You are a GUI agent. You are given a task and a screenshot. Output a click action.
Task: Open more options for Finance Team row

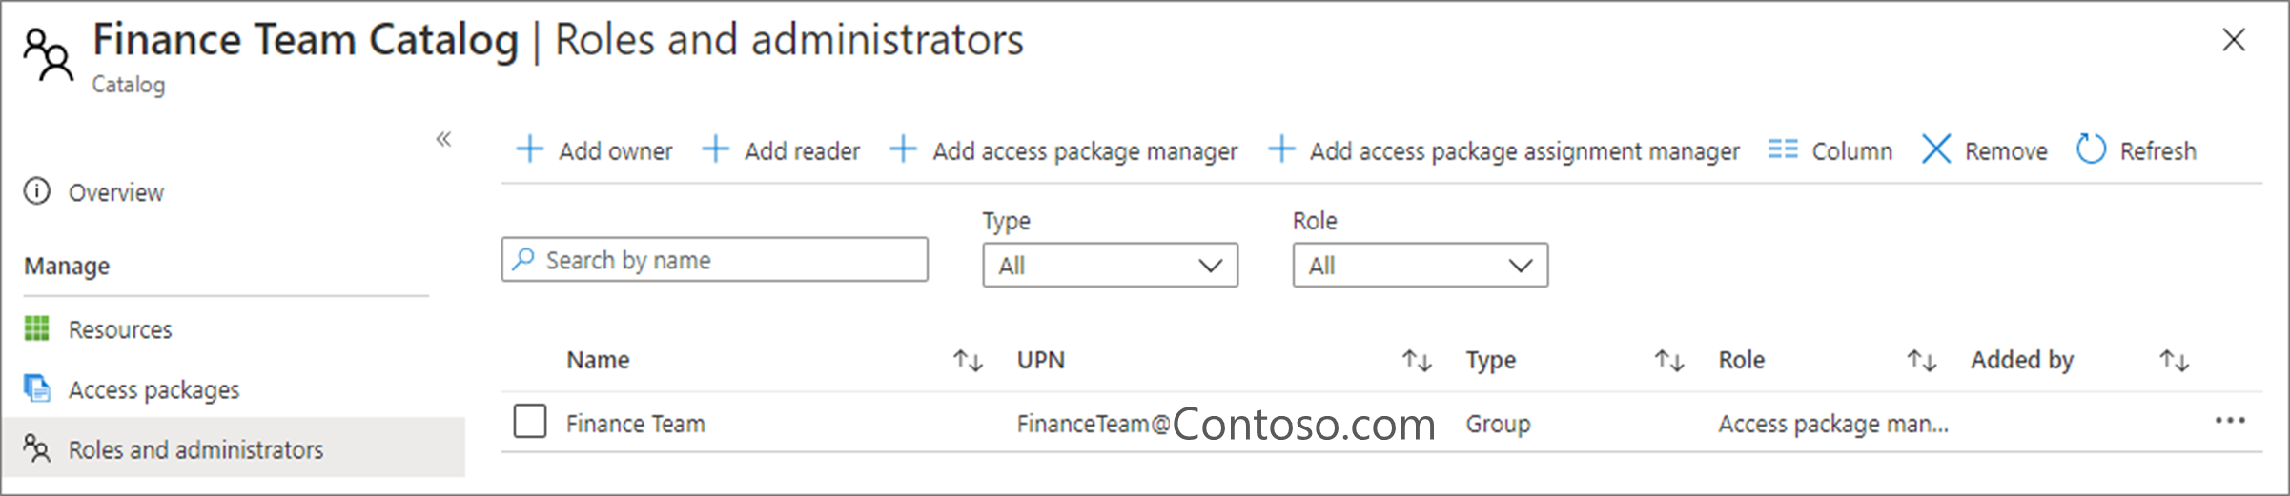click(x=2230, y=421)
